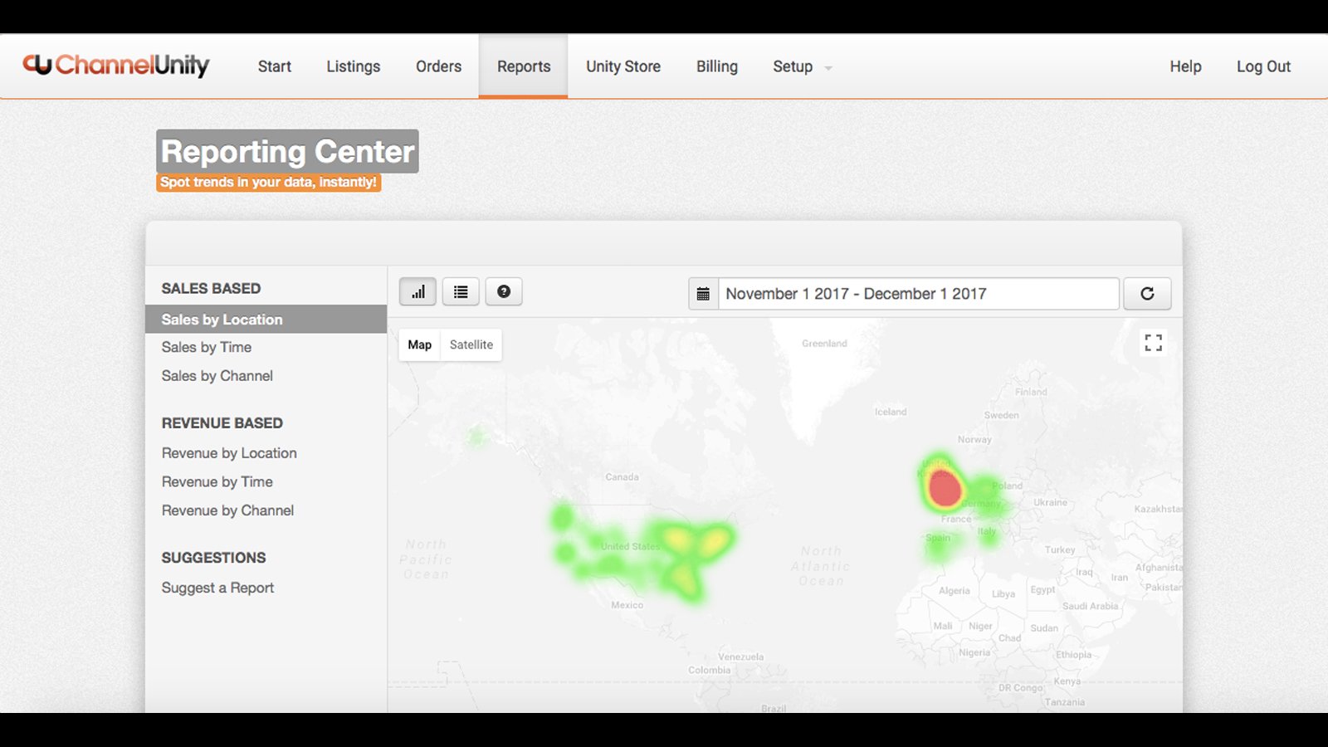Toggle fullscreen map view
Viewport: 1328px width, 747px height.
1153,343
